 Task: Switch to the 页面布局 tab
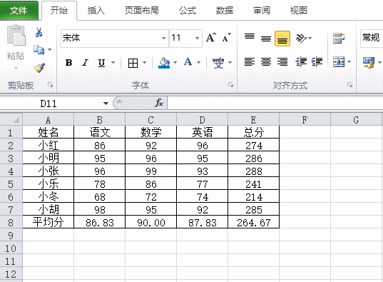[142, 11]
